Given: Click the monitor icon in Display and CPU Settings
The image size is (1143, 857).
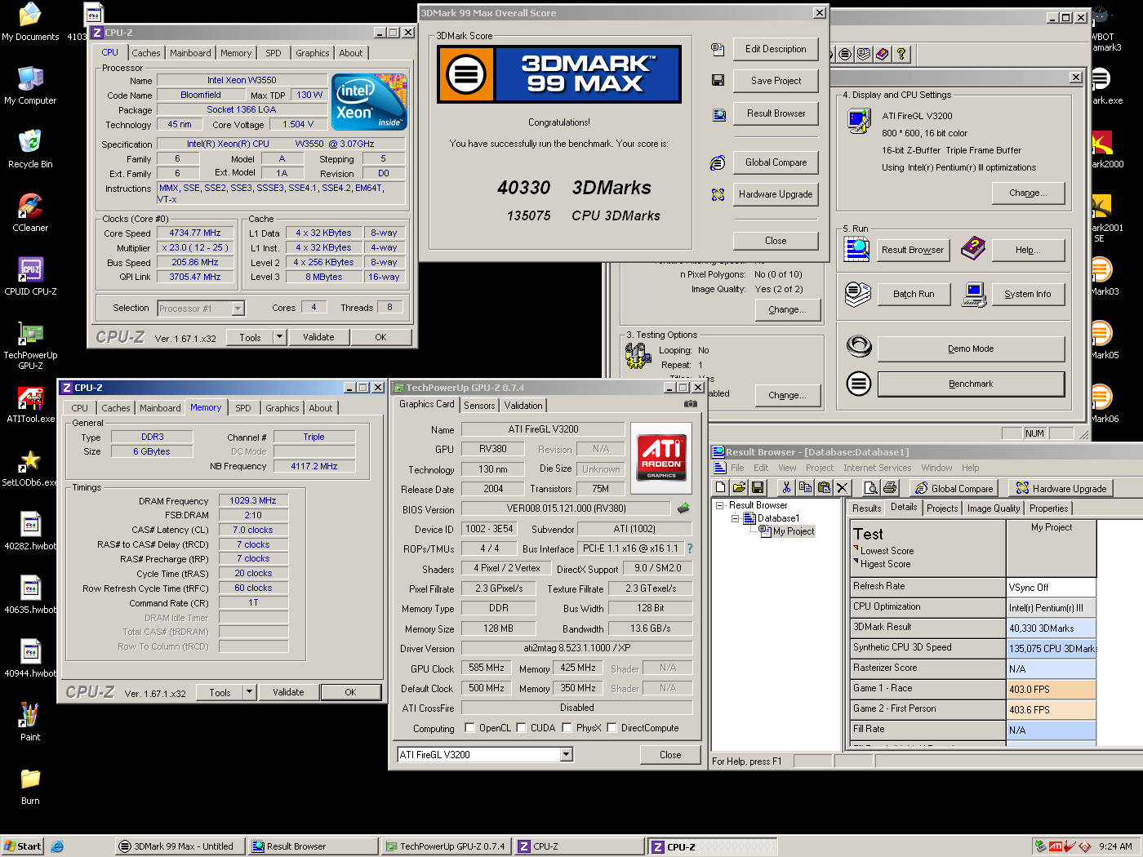Looking at the screenshot, I should click(859, 120).
